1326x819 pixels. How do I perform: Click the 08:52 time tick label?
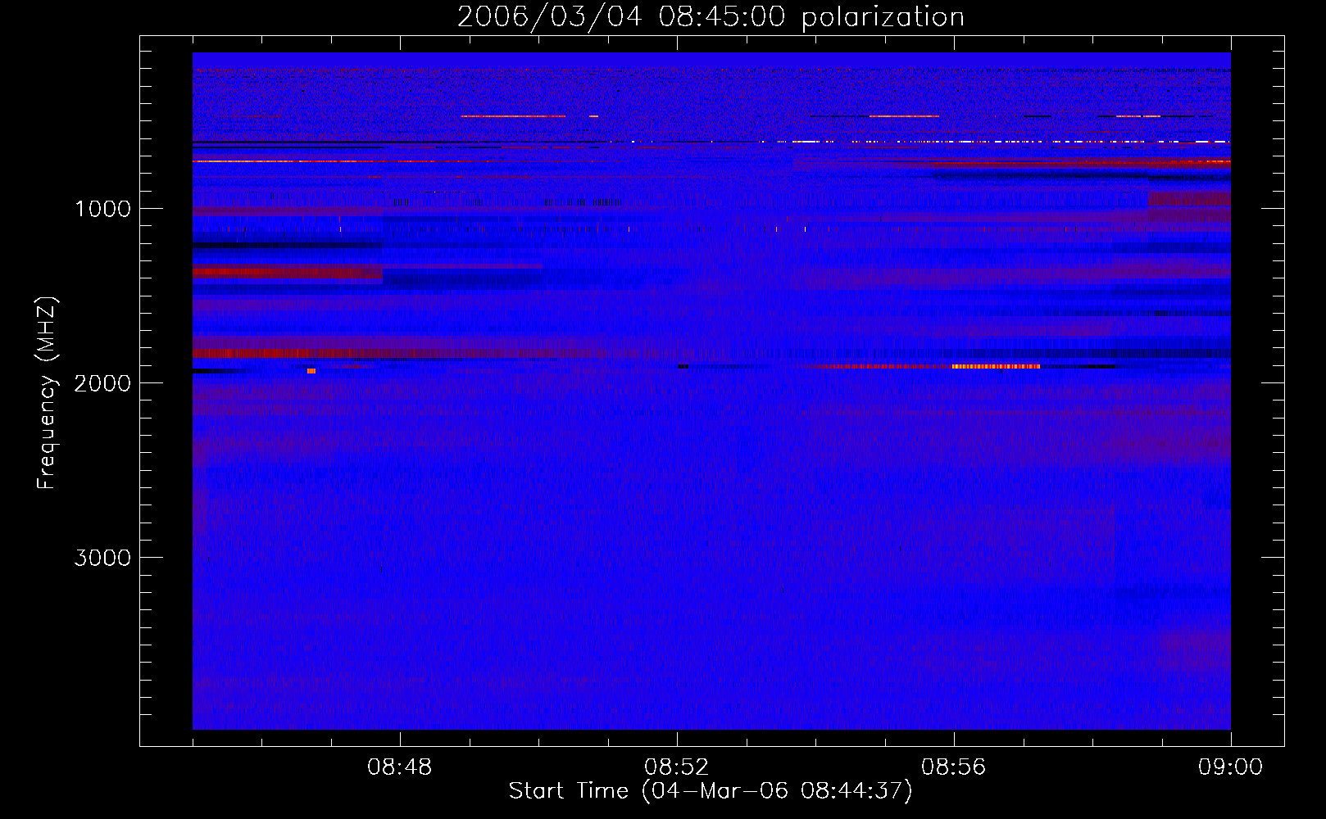tap(677, 767)
